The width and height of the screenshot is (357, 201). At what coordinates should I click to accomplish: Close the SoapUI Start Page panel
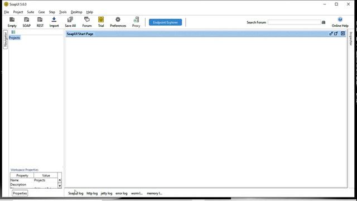pyautogui.click(x=342, y=33)
